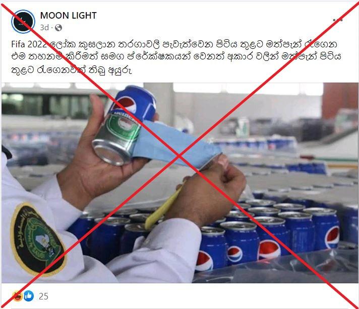Click the Sinhala caption's last line of text
The width and height of the screenshot is (359, 309).
71,70
